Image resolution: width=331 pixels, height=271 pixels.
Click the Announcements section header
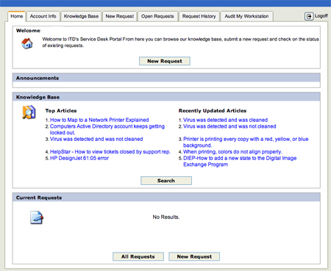[166, 78]
